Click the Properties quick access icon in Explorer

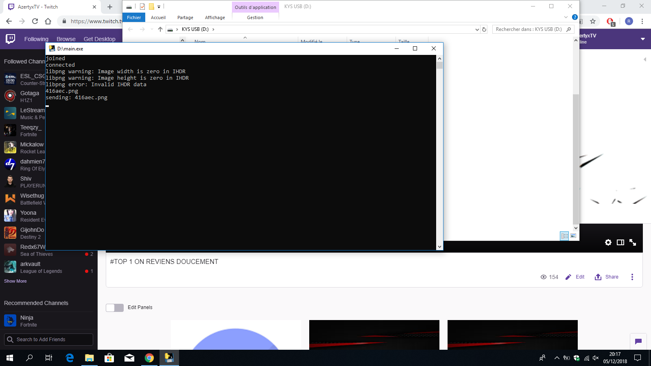(142, 7)
